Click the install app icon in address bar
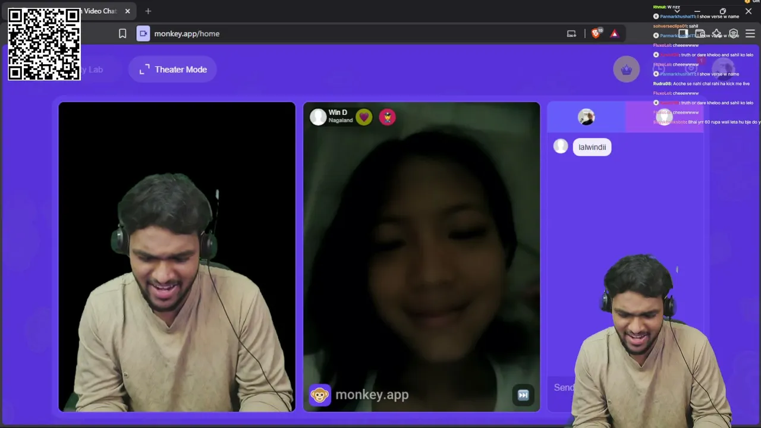The image size is (761, 428). [571, 34]
